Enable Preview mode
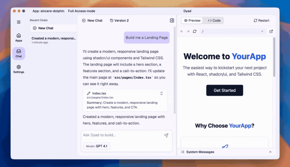This screenshot has height=167, width=290. point(192,20)
